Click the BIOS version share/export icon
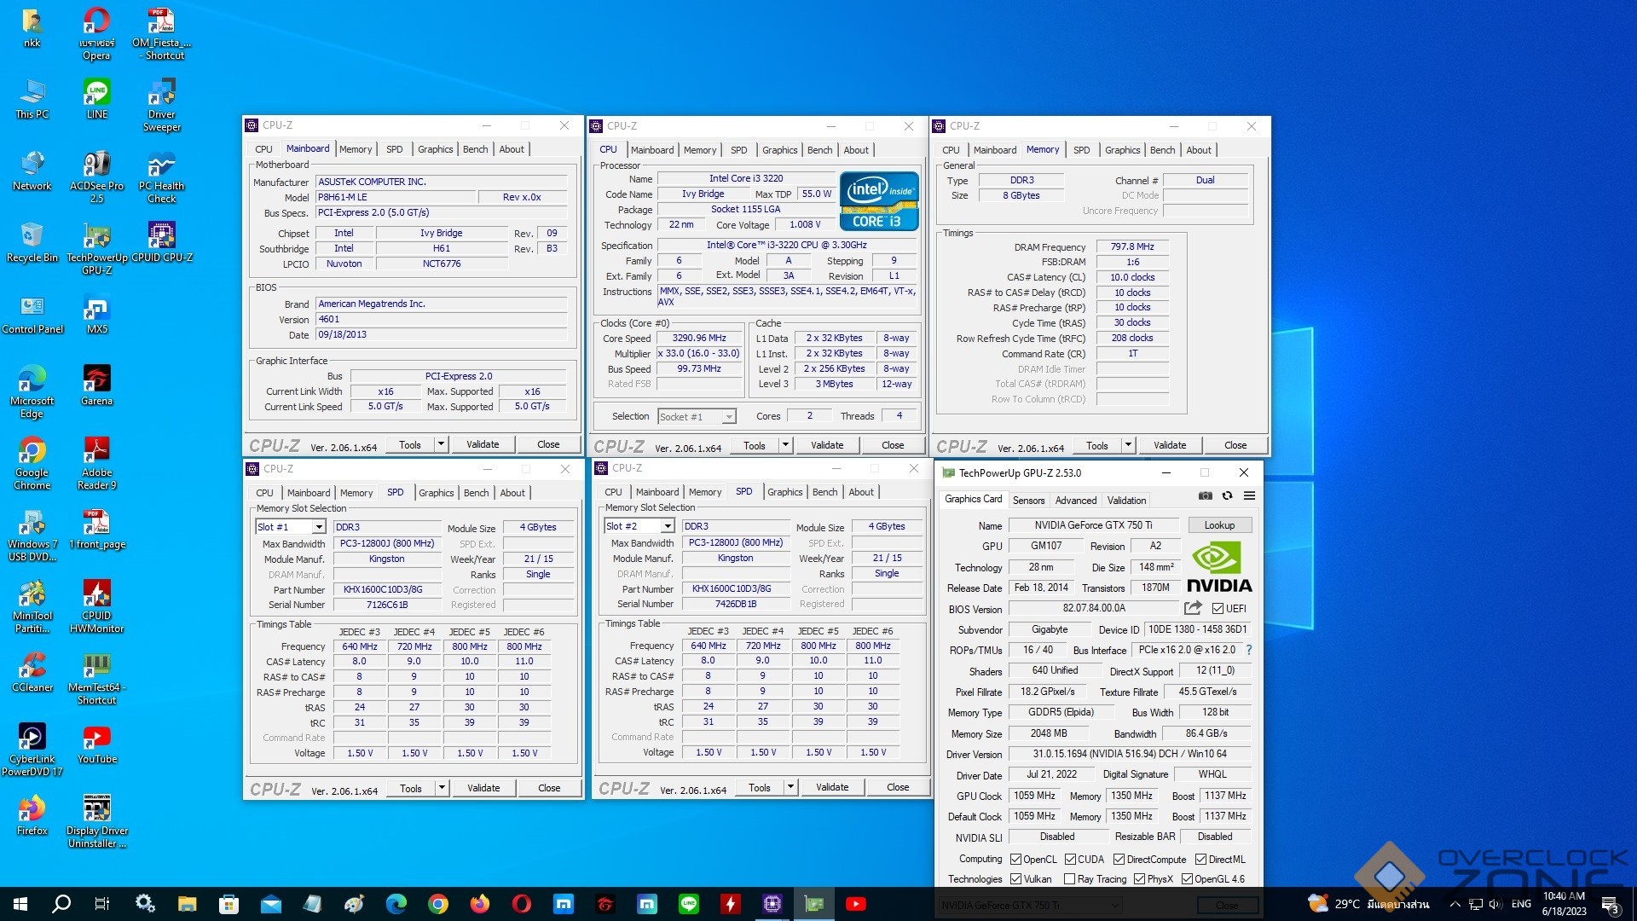 (x=1193, y=608)
